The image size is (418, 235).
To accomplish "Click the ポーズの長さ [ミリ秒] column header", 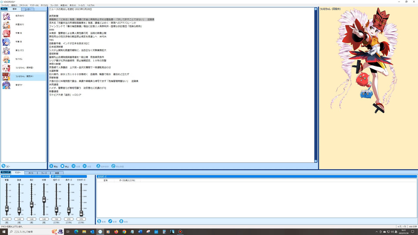I will click(127, 180).
